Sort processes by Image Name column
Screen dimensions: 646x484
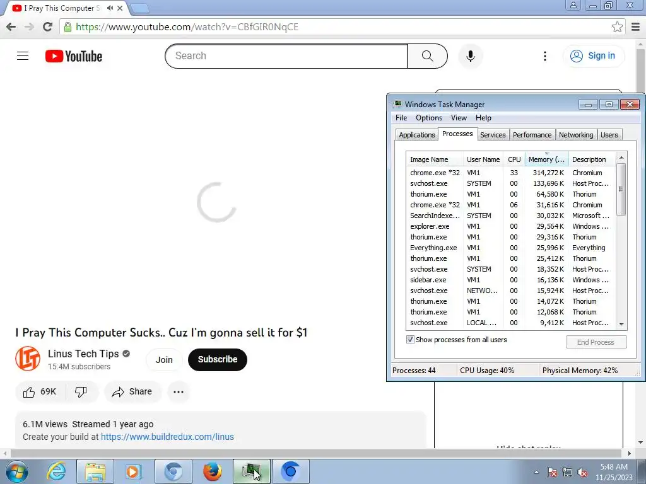pos(434,159)
